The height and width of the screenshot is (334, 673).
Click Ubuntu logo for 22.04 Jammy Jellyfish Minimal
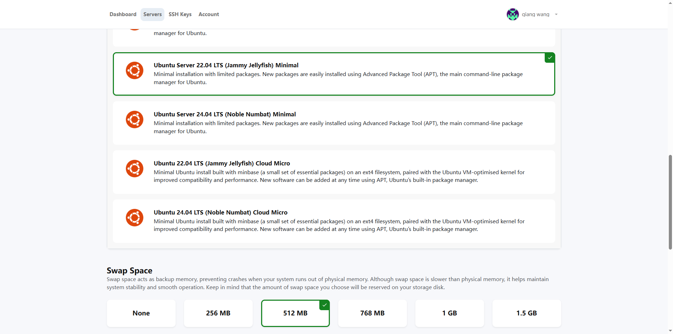click(x=135, y=70)
